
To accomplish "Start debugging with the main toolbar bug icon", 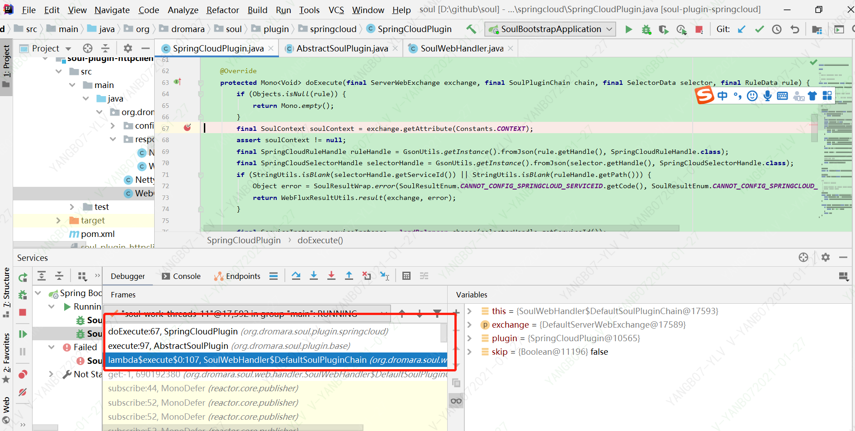I will coord(646,29).
